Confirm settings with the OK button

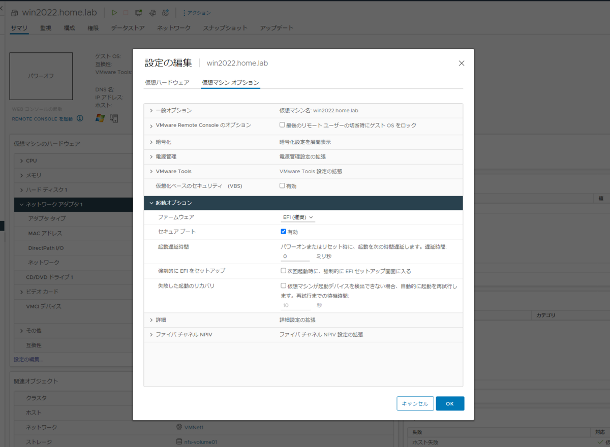[x=450, y=403]
